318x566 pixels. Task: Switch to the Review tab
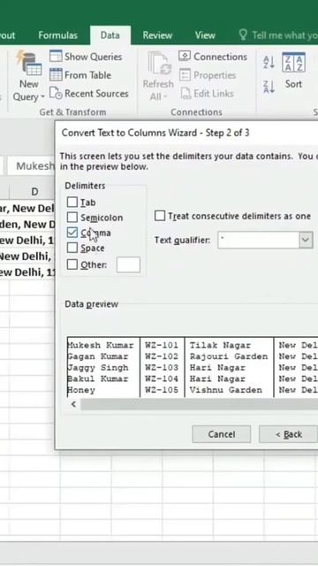(157, 35)
